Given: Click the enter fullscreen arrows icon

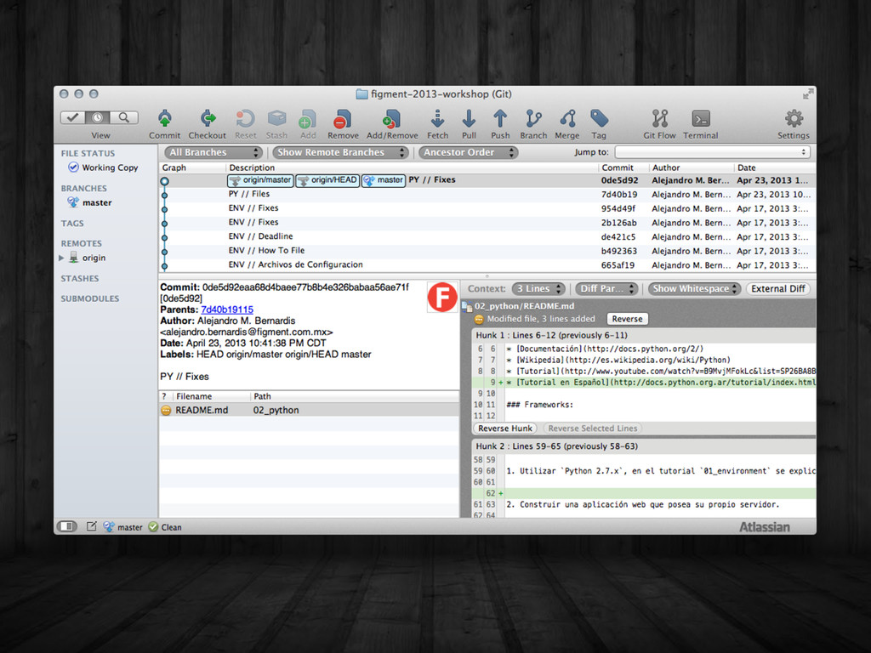Looking at the screenshot, I should (808, 94).
